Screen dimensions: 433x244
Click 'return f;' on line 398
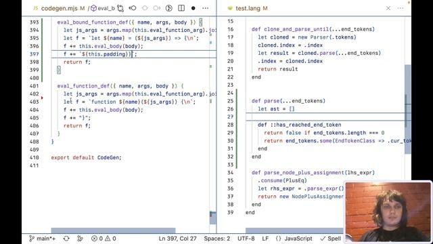pyautogui.click(x=77, y=62)
